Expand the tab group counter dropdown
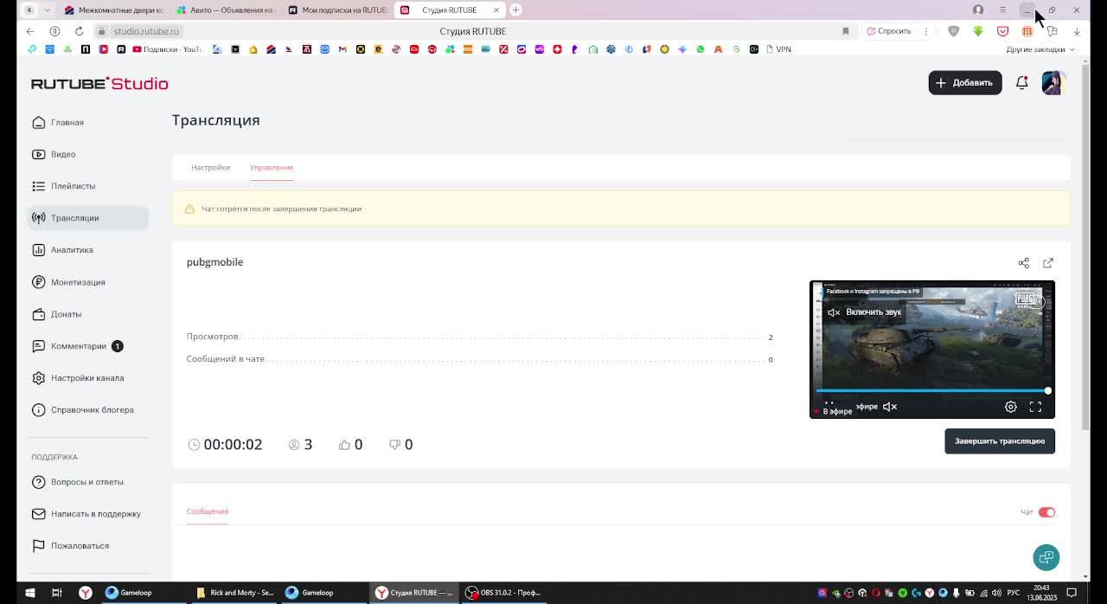The height and width of the screenshot is (604, 1107). click(46, 10)
